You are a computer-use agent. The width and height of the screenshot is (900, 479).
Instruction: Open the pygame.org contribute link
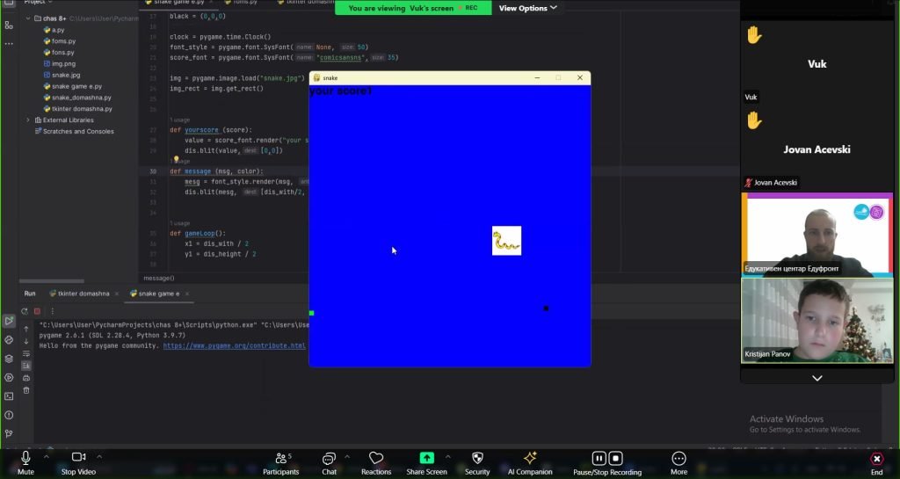pos(235,345)
